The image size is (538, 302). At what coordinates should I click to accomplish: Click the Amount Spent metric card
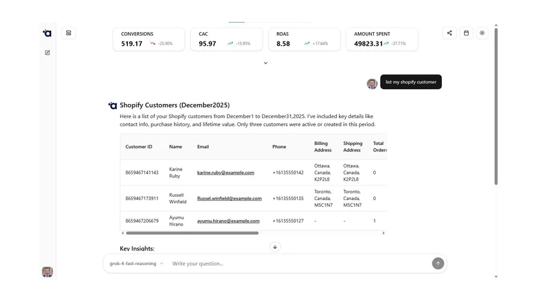[x=382, y=40]
